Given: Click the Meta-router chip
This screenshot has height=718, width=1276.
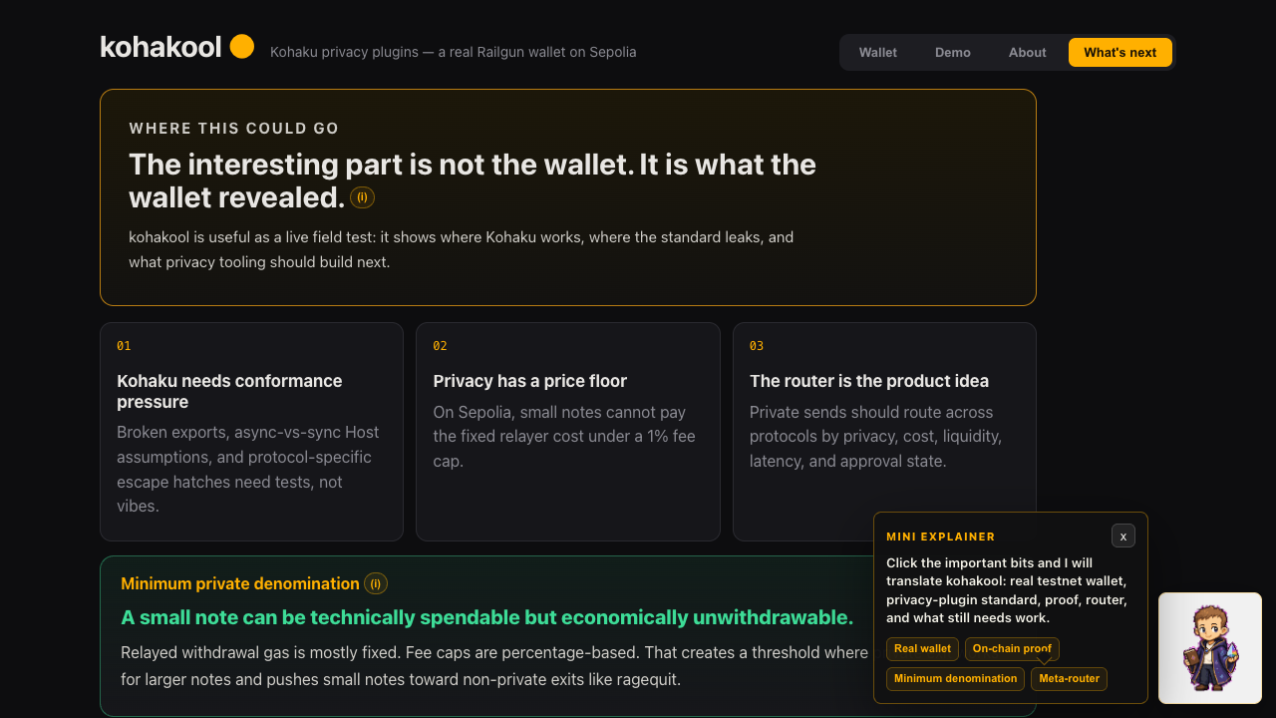Looking at the screenshot, I should [1069, 679].
